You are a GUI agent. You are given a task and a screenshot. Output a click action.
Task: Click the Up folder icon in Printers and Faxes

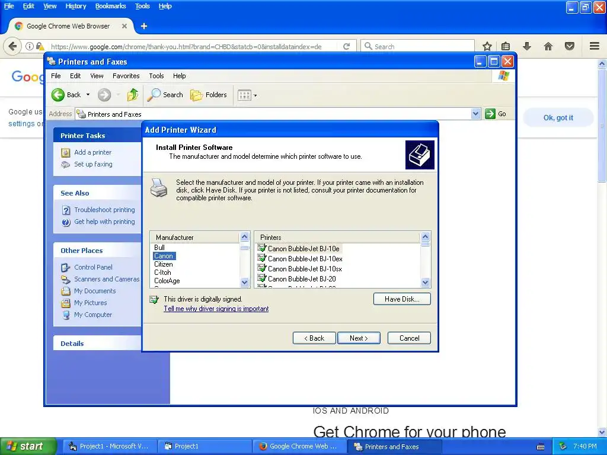point(133,95)
